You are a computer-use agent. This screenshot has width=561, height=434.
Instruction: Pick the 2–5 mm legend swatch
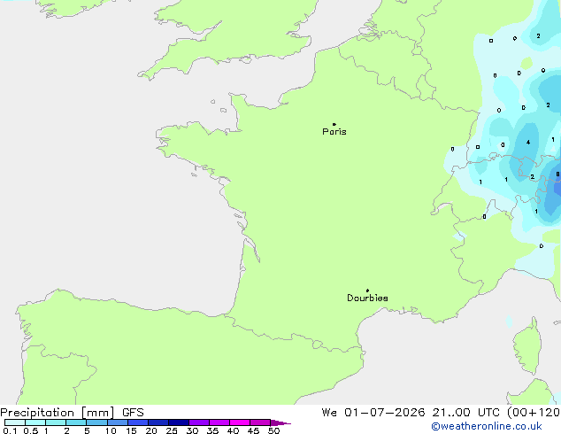(76, 422)
